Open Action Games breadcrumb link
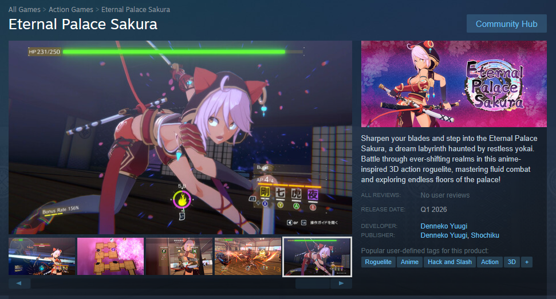 click(71, 10)
